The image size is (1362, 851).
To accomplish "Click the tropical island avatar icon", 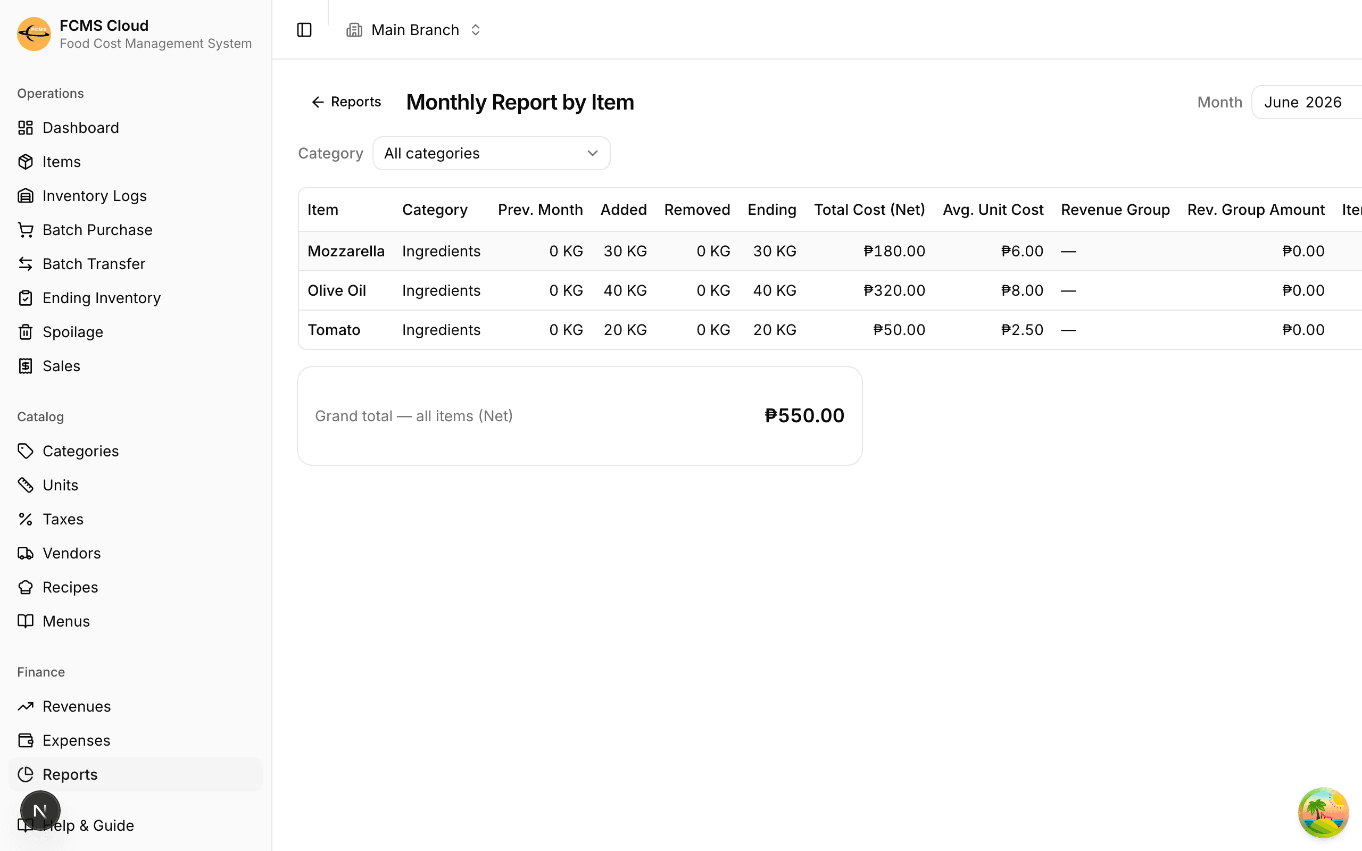I will pos(1323,813).
